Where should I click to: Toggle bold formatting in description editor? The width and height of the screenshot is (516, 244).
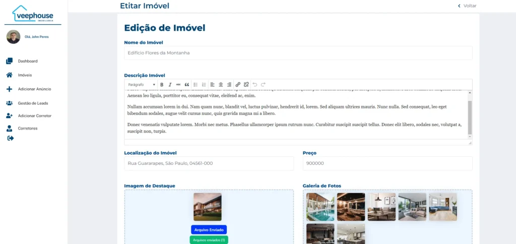(x=162, y=85)
